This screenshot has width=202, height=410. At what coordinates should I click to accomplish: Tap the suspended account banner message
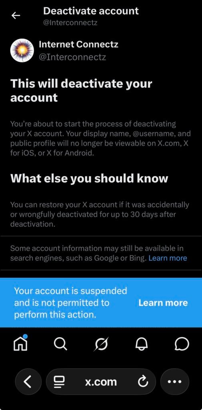[70, 303]
